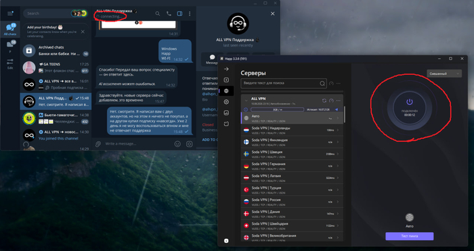Toggle Telegram right info sidebar panel

(179, 13)
